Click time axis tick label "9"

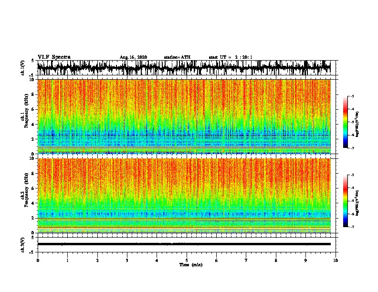click(x=305, y=261)
